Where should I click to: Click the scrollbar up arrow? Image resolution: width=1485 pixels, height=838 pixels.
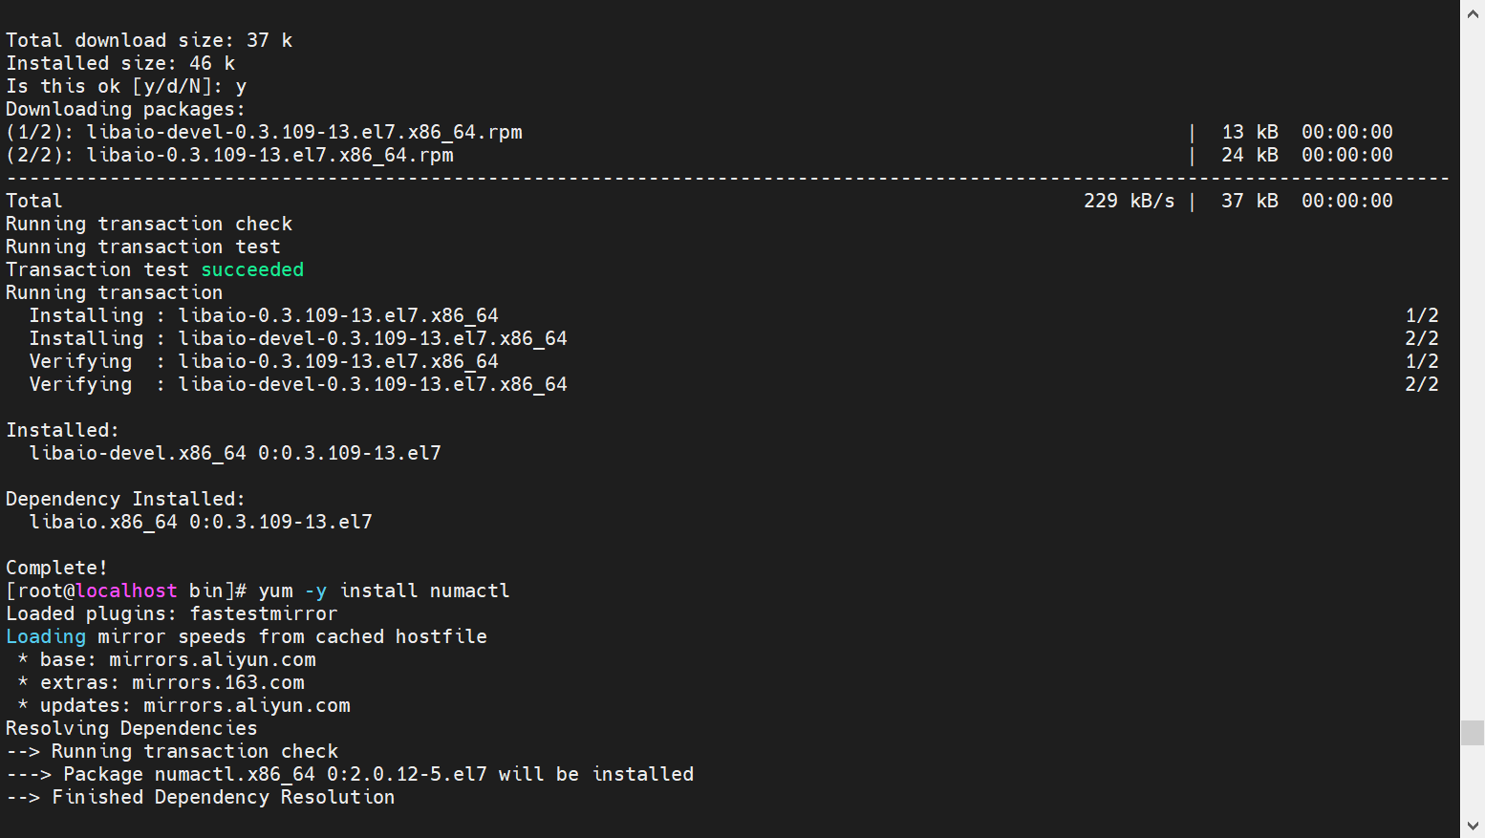pyautogui.click(x=1473, y=13)
